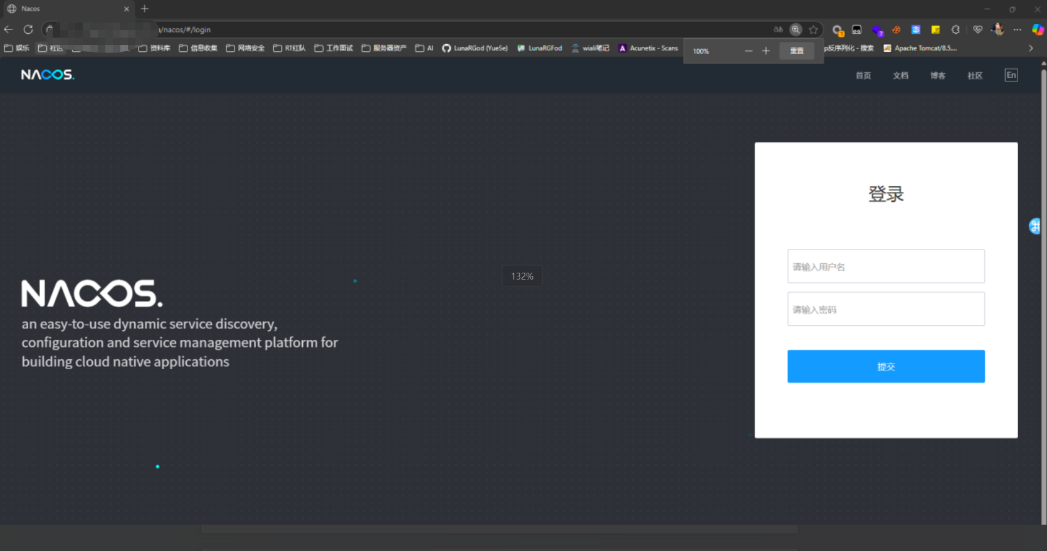Reload the Nacos login page

(x=28, y=29)
